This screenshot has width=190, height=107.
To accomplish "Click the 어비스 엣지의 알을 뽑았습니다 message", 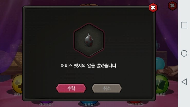I will click(89, 66).
